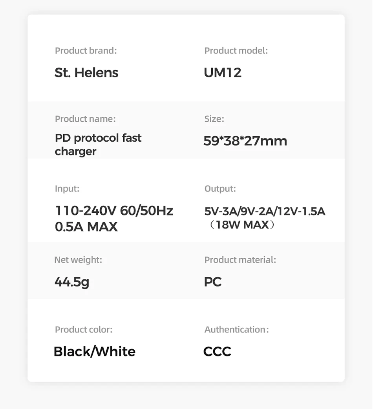Image resolution: width=373 pixels, height=409 pixels.
Task: Select the 44.5g weight value
Action: pos(72,282)
